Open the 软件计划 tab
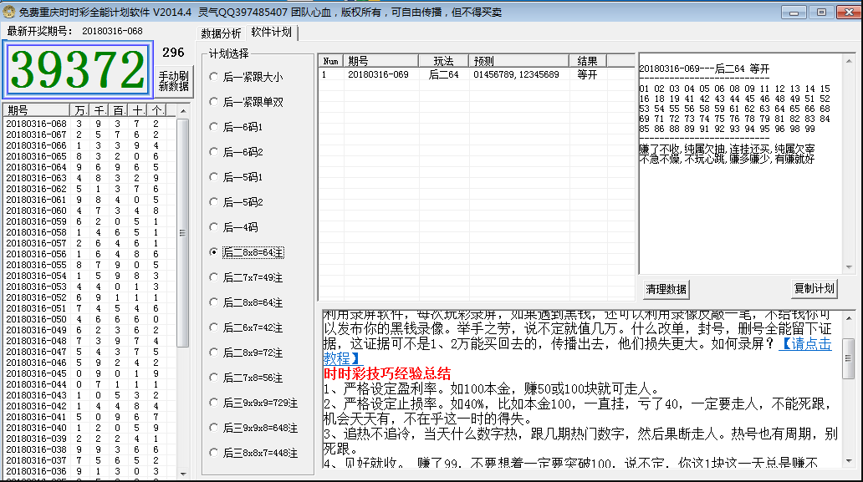This screenshot has width=863, height=482. (x=272, y=33)
